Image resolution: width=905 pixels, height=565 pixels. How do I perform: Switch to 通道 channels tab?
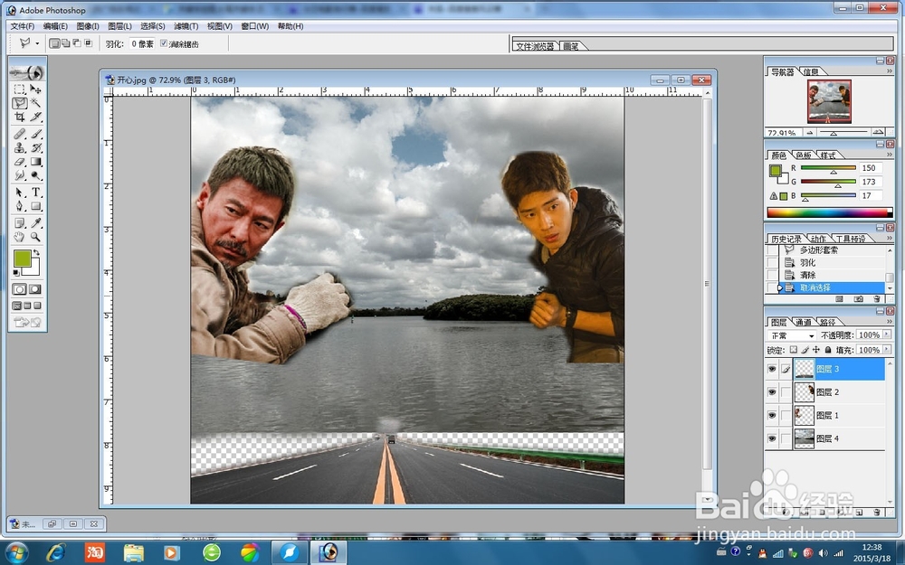803,323
